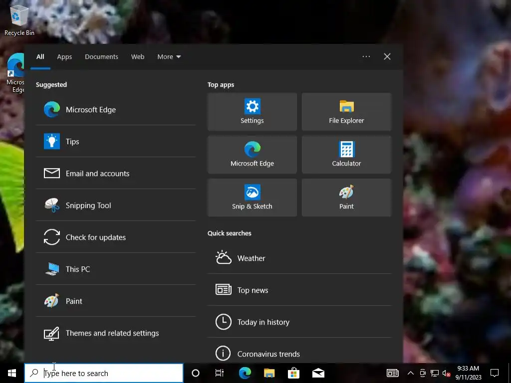Open This PC from suggestions

(x=116, y=269)
